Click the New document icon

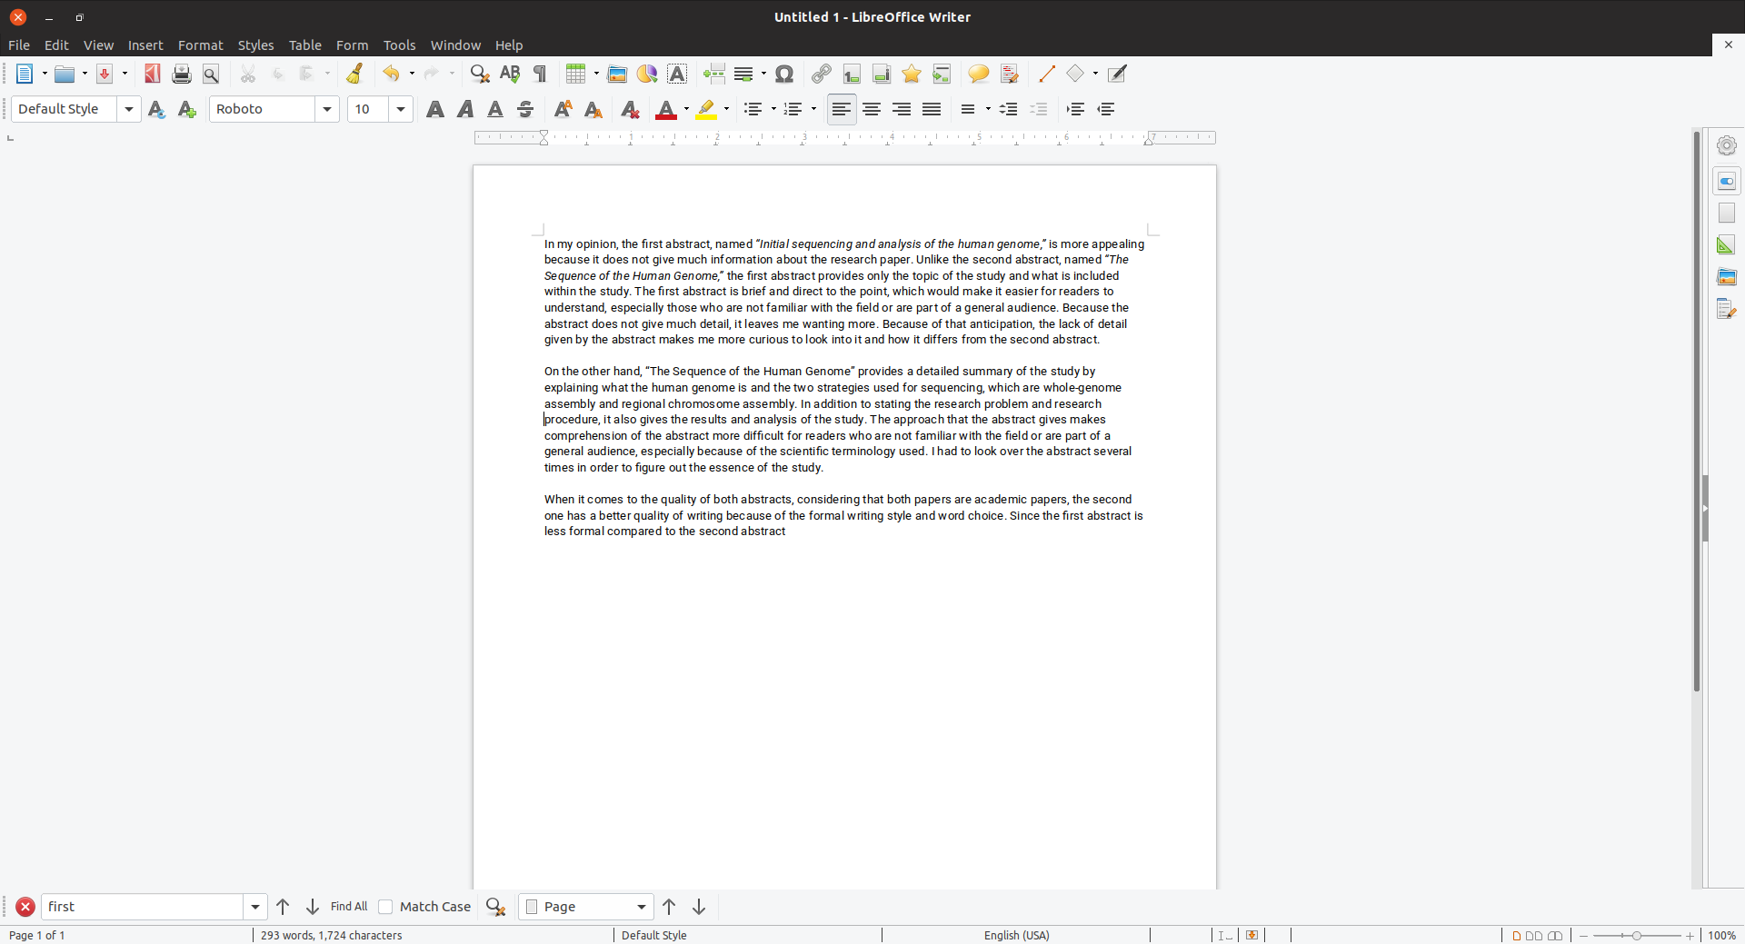point(25,75)
